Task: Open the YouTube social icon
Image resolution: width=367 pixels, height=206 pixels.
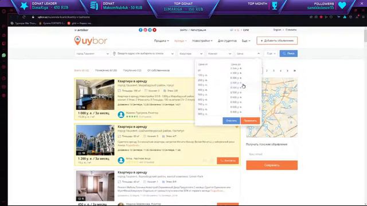Action: click(154, 30)
